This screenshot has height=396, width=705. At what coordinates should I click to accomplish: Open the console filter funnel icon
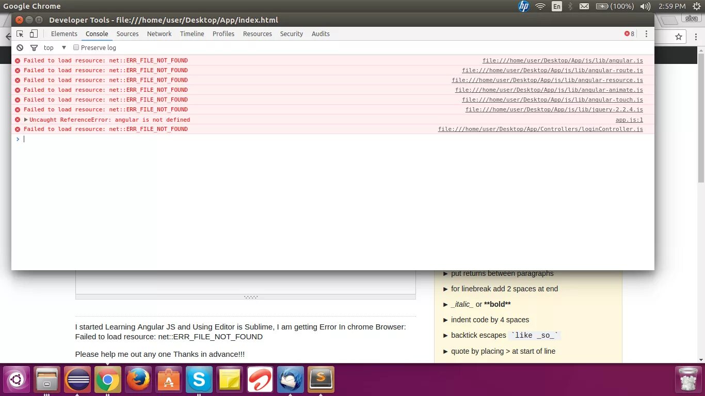34,47
